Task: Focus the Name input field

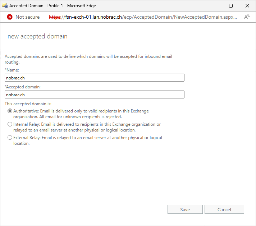Action: [x=95, y=78]
